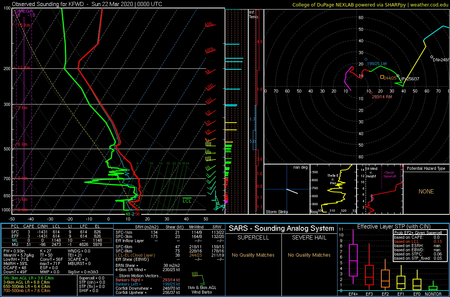Click the red surface temperature '56' value
This screenshot has height=297, width=450.
point(138,214)
